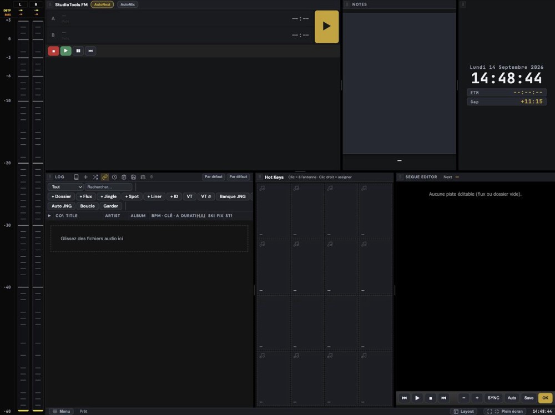This screenshot has height=415, width=555.
Task: Pause playback in the player transport
Action: (78, 51)
